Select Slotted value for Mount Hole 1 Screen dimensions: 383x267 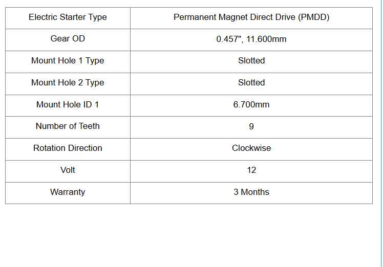[251, 61]
